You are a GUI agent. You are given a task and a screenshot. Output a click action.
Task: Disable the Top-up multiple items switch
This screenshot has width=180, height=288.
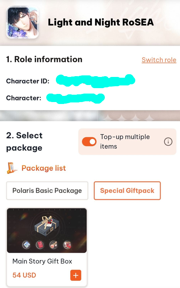tap(89, 141)
